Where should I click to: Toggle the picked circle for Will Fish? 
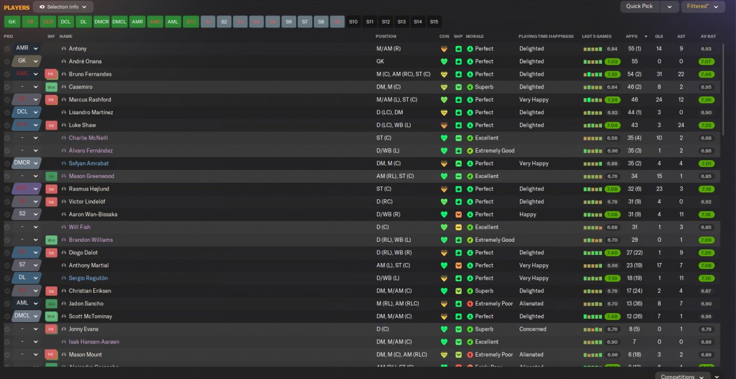pos(7,227)
